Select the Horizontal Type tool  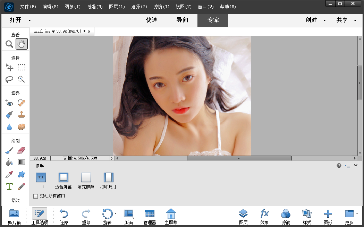[9, 186]
